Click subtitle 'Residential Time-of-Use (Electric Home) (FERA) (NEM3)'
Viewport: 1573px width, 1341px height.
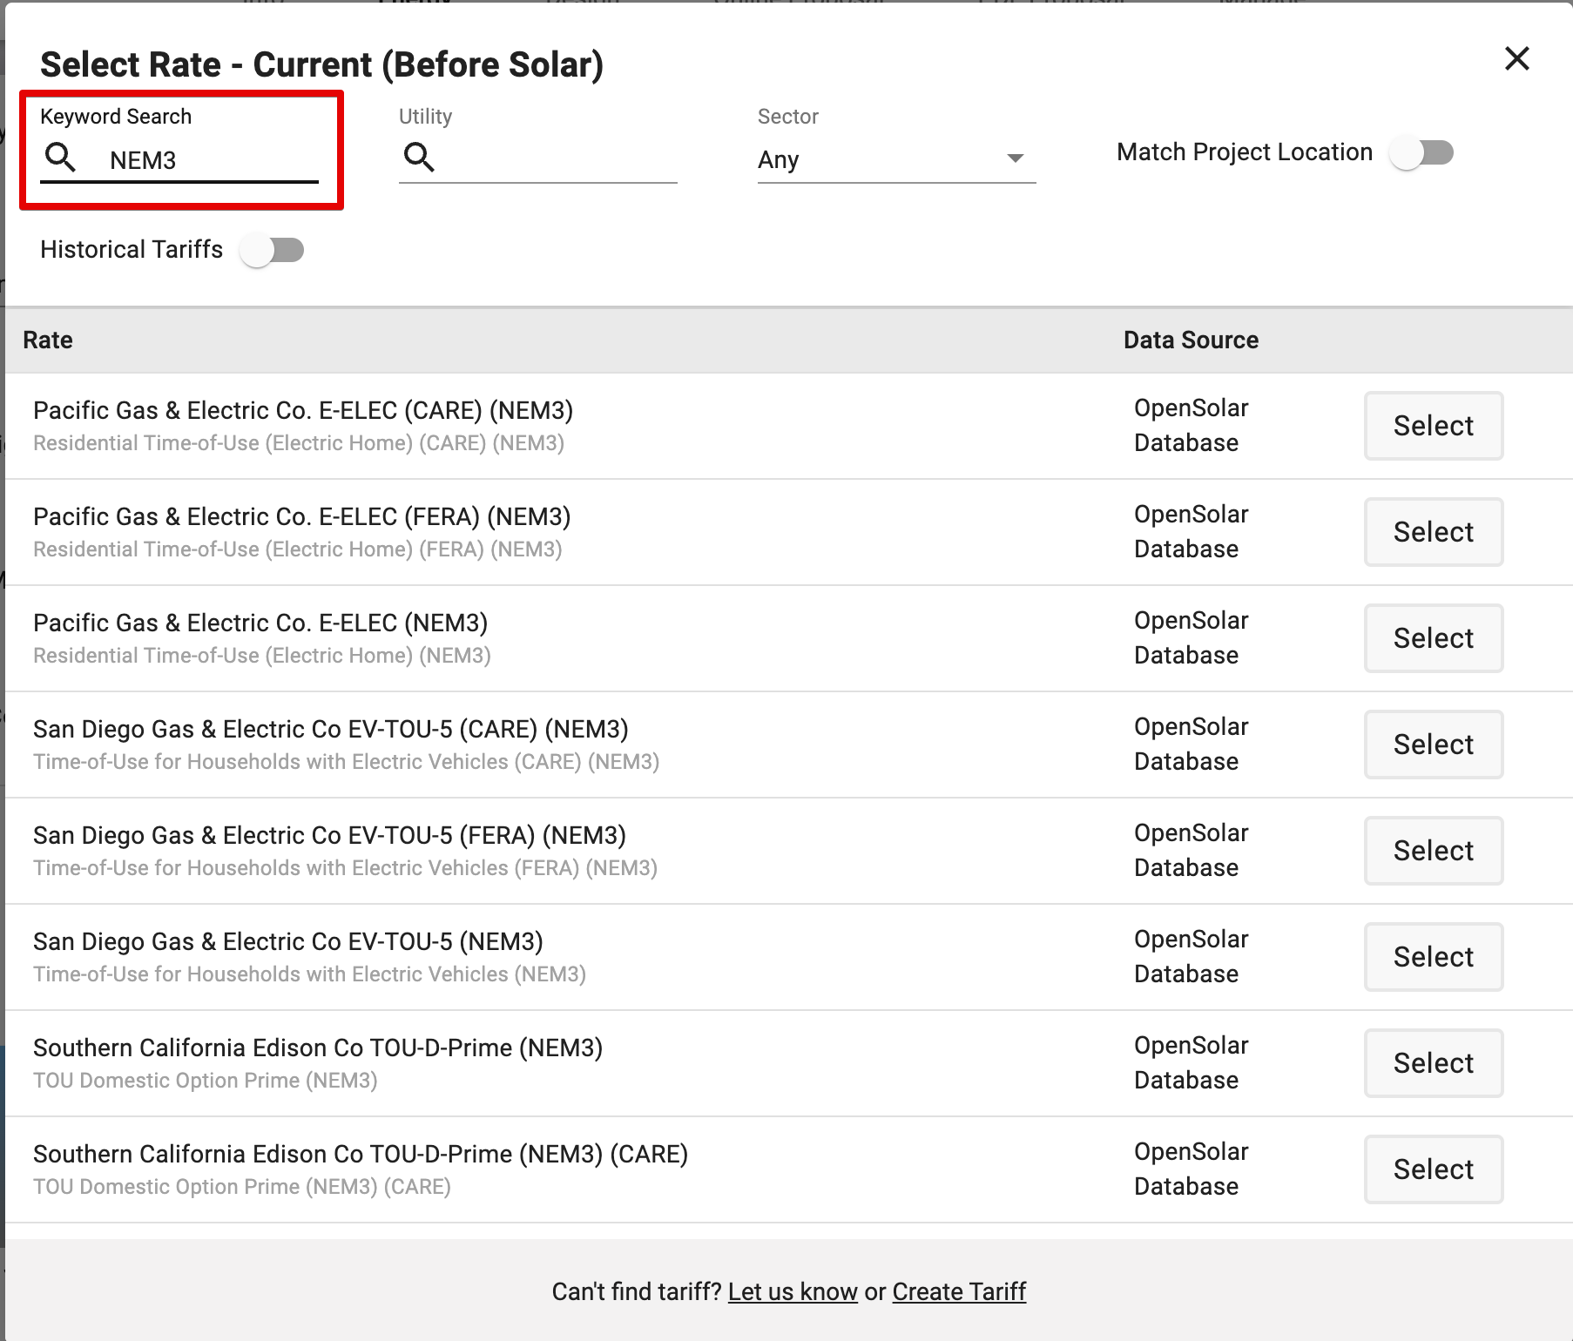[298, 549]
